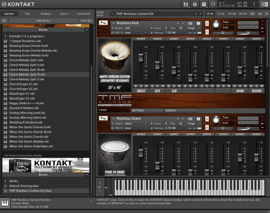Click the panic exclamation mark icon

tap(254, 4)
